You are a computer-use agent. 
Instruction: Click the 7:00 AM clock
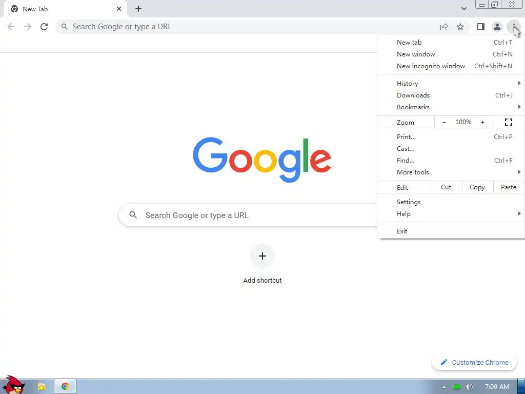click(497, 387)
